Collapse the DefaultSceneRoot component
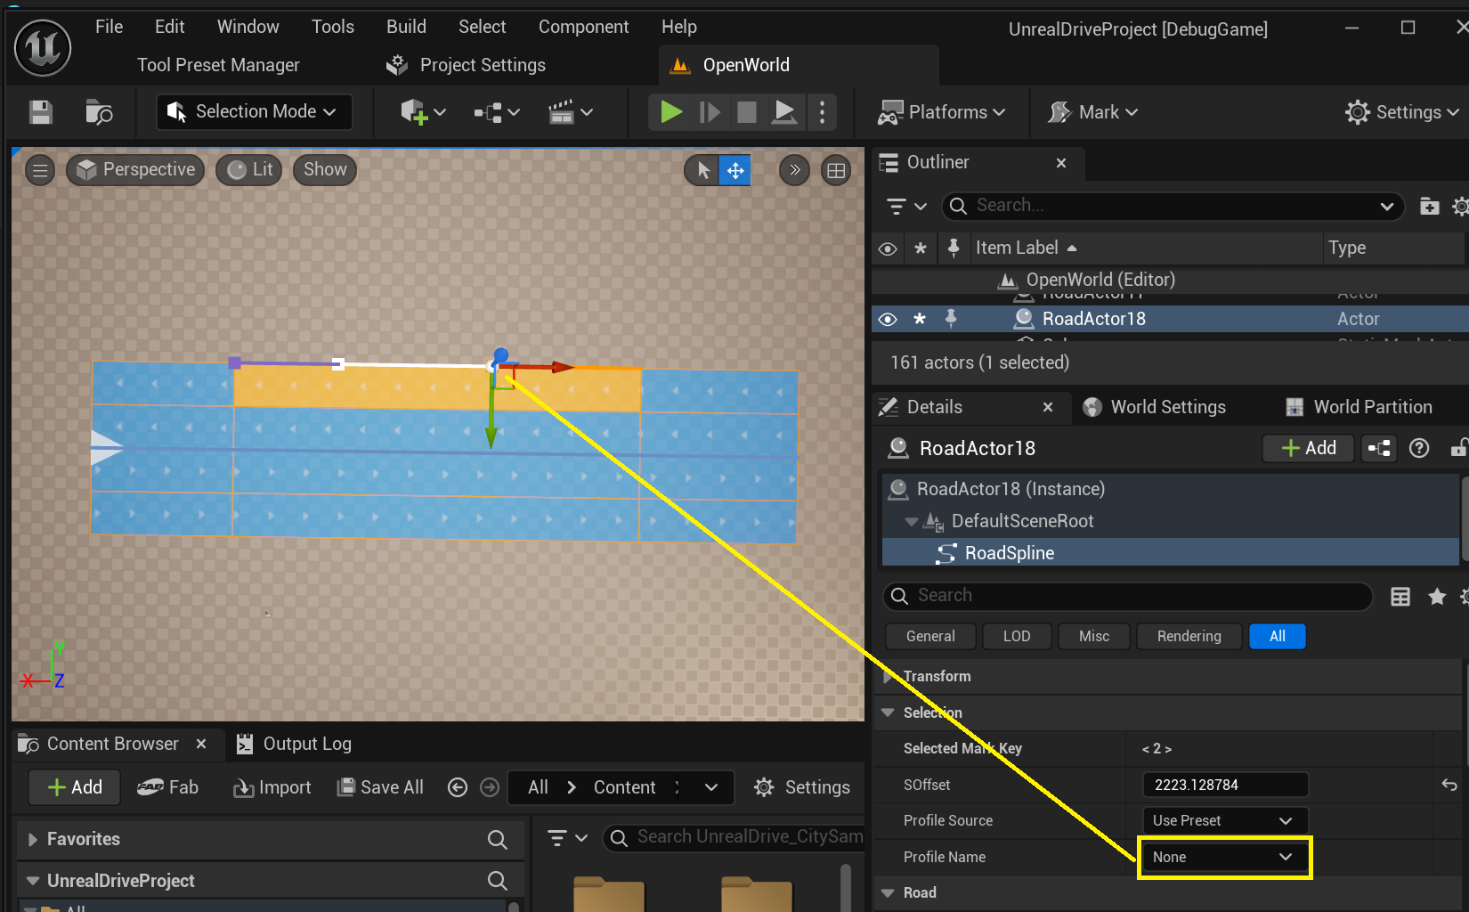Screen dimensions: 1469x912 pyautogui.click(x=911, y=522)
